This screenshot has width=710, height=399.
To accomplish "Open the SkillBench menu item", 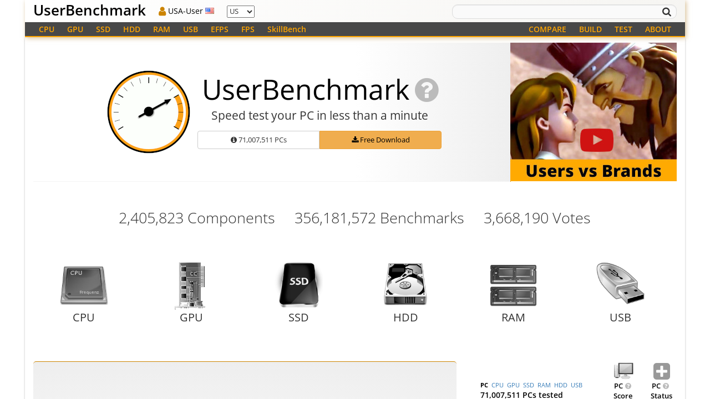I will (x=287, y=29).
